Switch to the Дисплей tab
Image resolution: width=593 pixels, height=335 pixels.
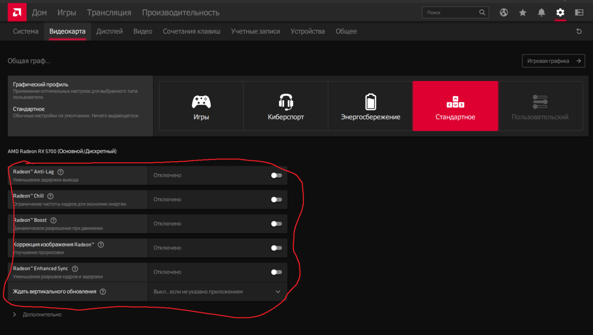tap(110, 31)
